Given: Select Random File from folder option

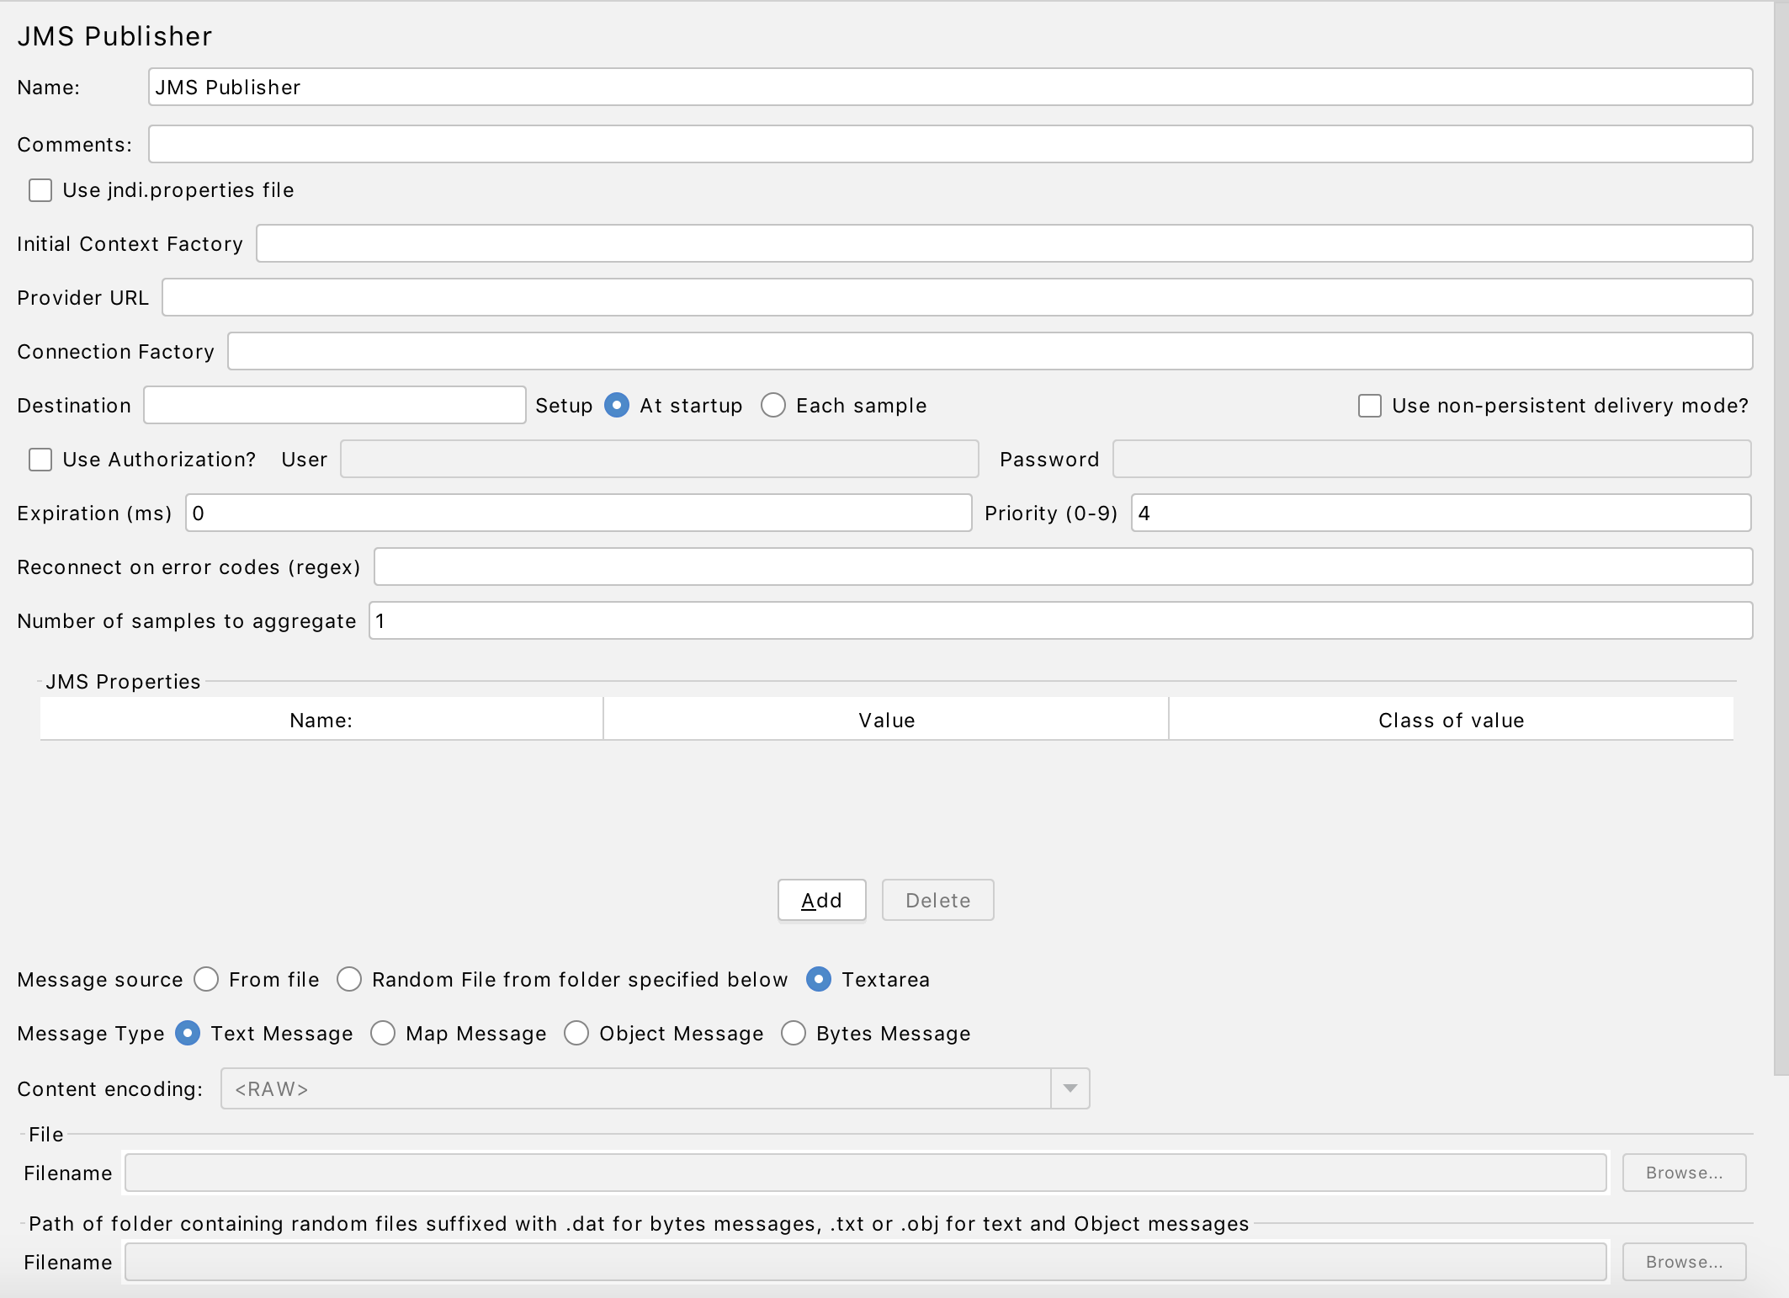Looking at the screenshot, I should point(349,980).
